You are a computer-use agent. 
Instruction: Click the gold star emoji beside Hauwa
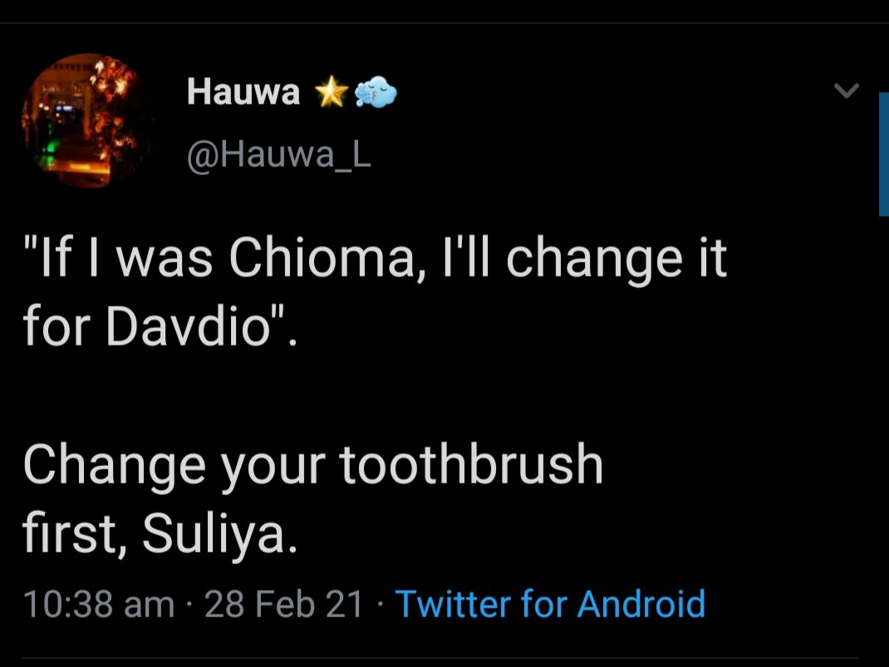tap(331, 94)
